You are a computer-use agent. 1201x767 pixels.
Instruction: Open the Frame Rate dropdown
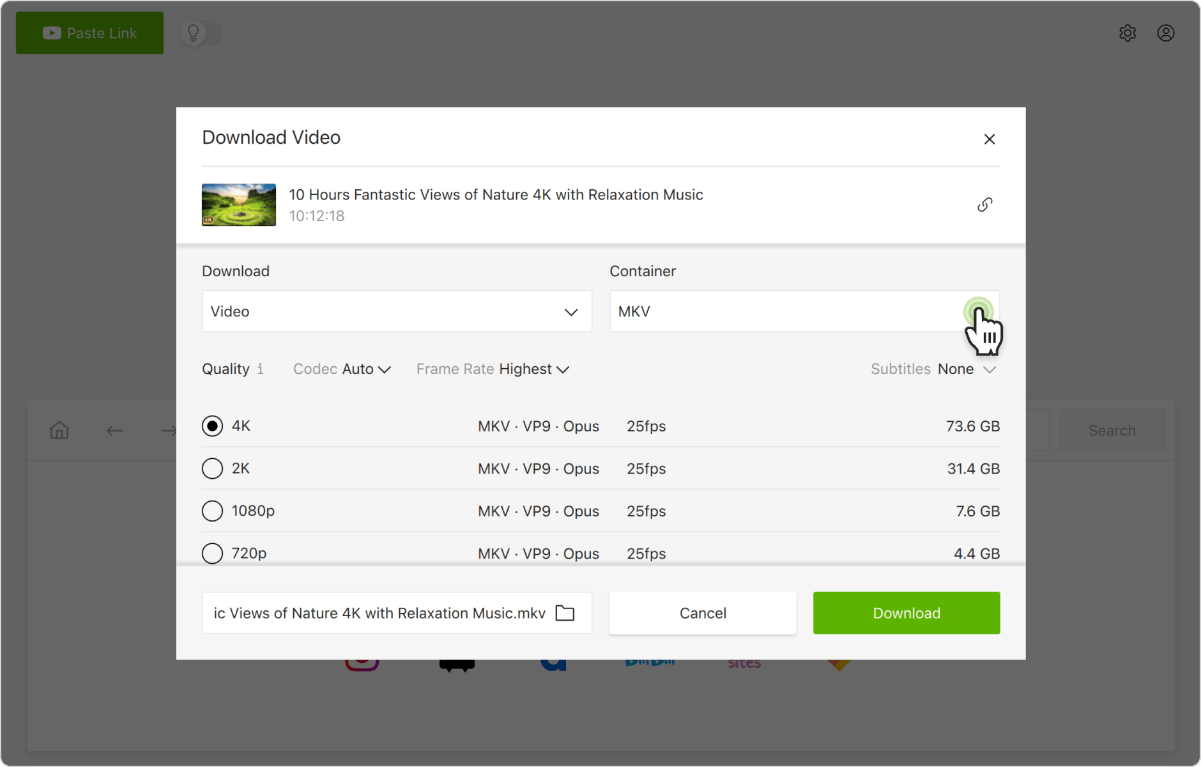(492, 369)
